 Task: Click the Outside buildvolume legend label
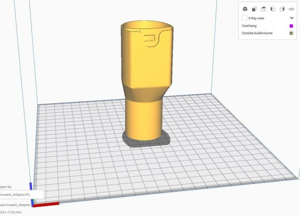point(257,33)
